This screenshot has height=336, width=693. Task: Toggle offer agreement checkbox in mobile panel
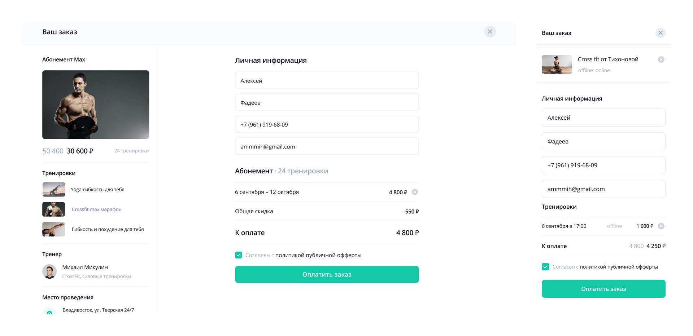(x=545, y=267)
